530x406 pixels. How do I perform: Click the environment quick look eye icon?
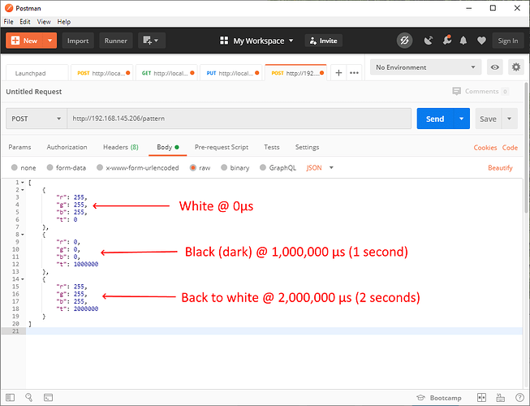coord(495,67)
